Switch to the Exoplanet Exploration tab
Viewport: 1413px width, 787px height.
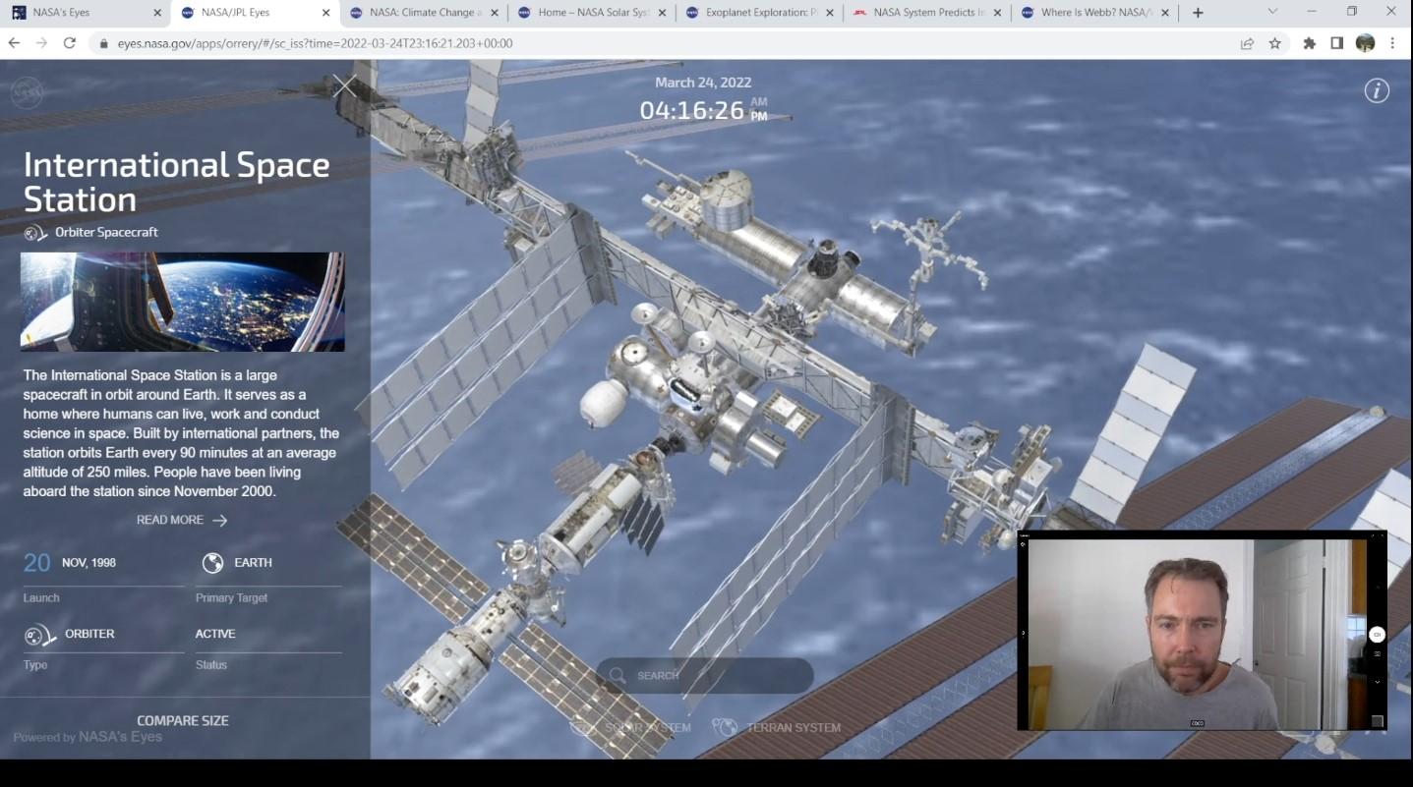[760, 13]
